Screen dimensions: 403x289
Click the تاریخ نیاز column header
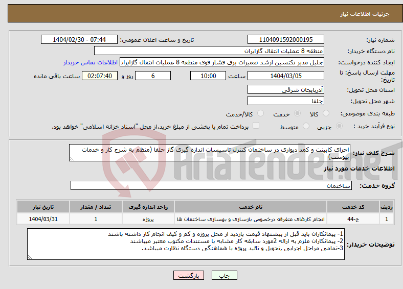43,207
